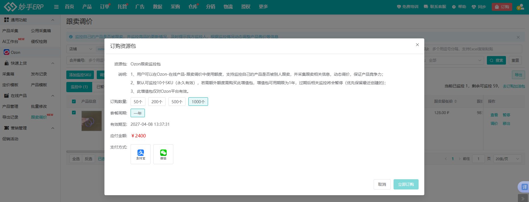Open AI工作台 in the sidebar
The height and width of the screenshot is (202, 529).
[10, 42]
